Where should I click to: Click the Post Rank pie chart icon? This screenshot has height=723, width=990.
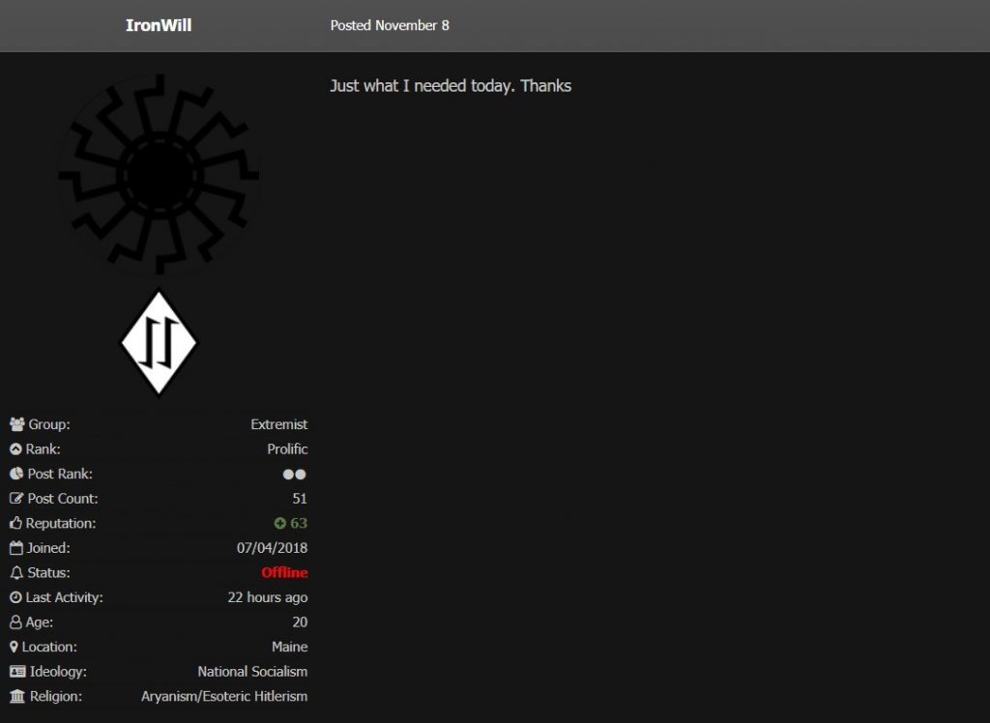[x=16, y=474]
